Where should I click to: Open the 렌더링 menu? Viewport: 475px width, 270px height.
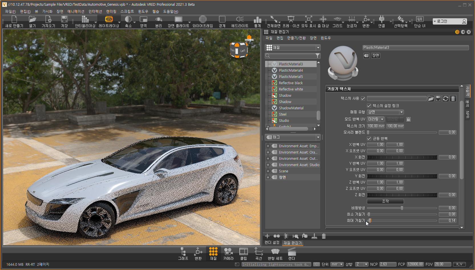click(111, 11)
